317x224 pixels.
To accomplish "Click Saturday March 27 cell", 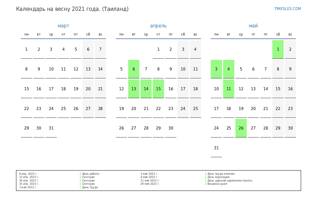I will click(88, 109).
